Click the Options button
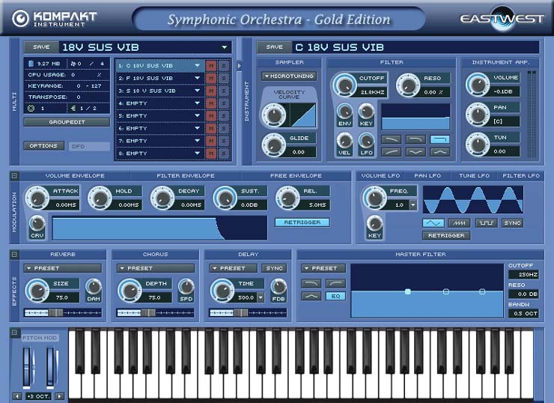This screenshot has height=403, width=554. 44,145
